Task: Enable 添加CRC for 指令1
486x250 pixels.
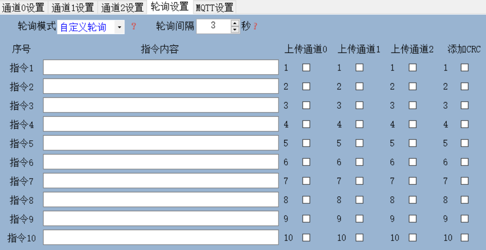Action: tap(465, 68)
